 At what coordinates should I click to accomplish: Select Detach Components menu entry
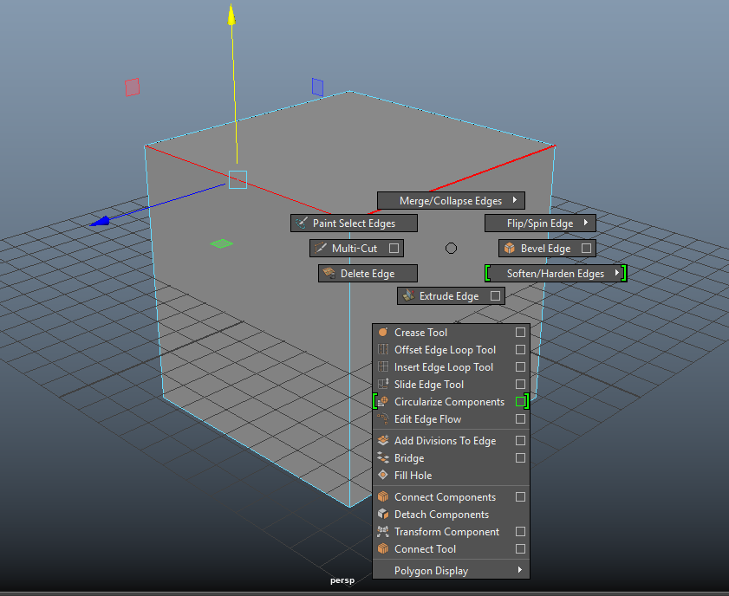[x=451, y=515]
